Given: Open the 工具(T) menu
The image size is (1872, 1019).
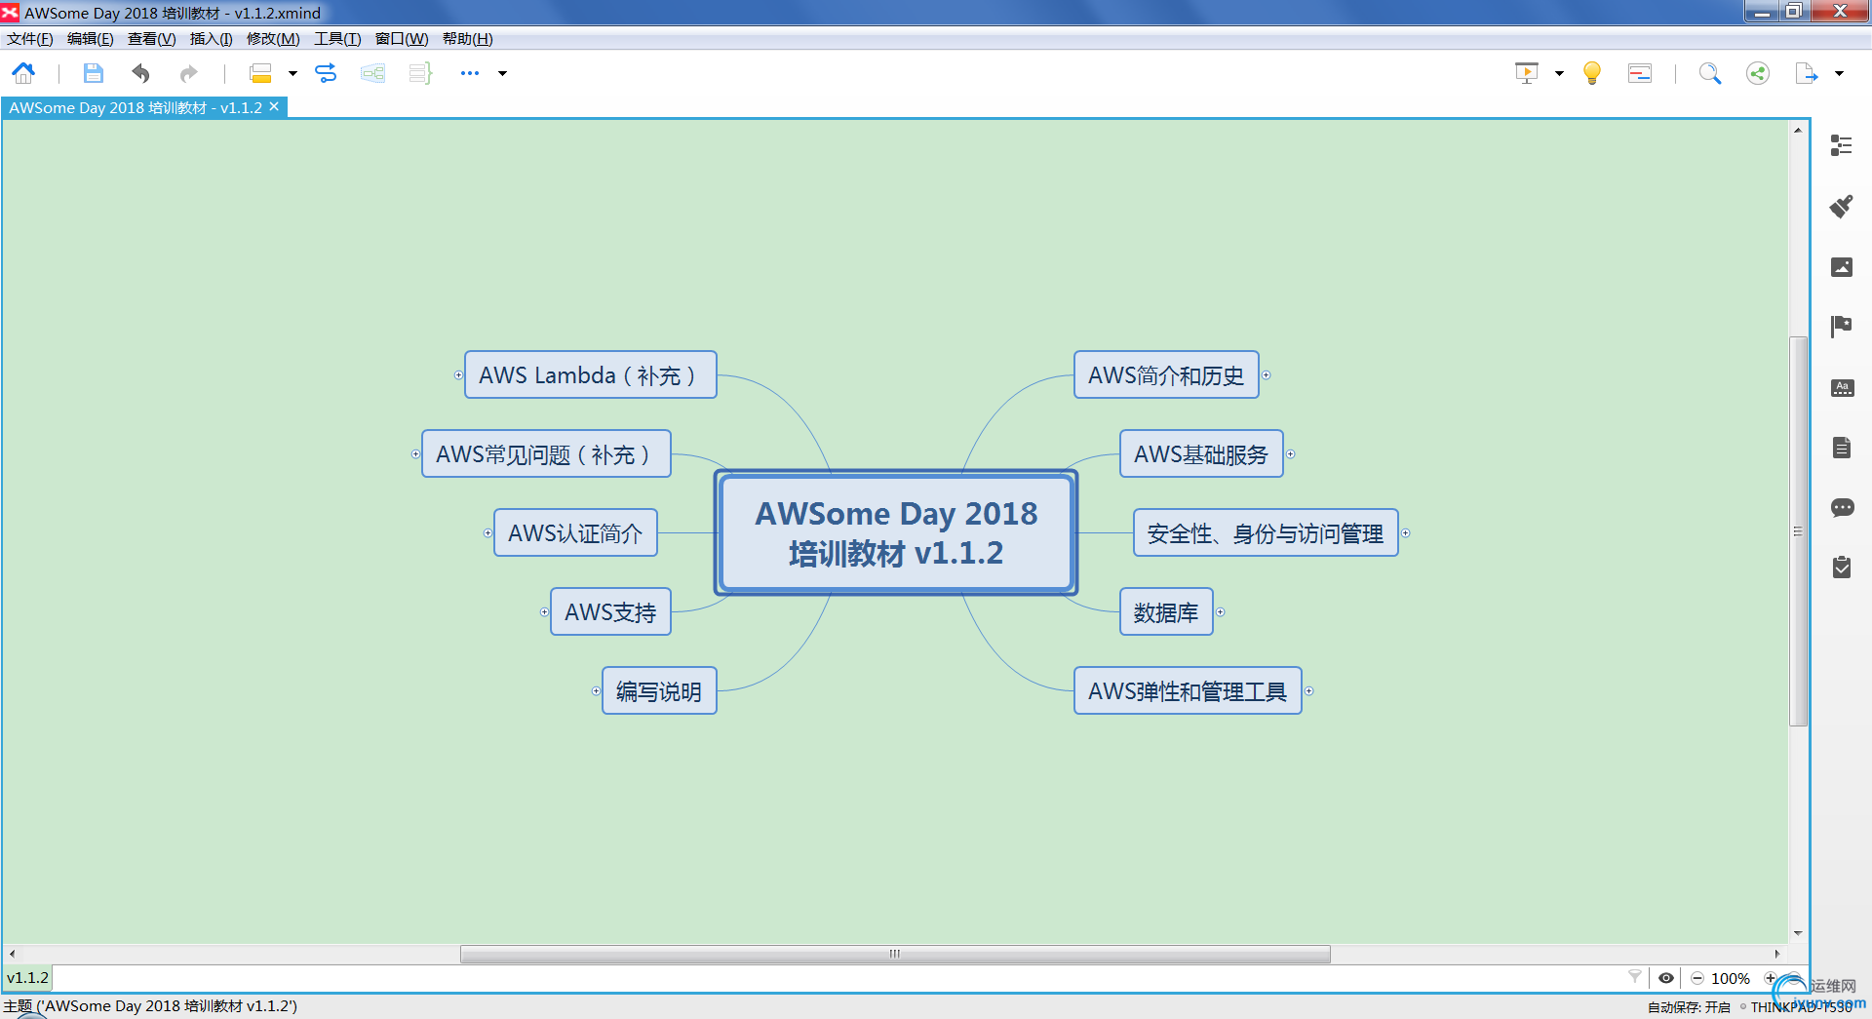Looking at the screenshot, I should [x=337, y=39].
